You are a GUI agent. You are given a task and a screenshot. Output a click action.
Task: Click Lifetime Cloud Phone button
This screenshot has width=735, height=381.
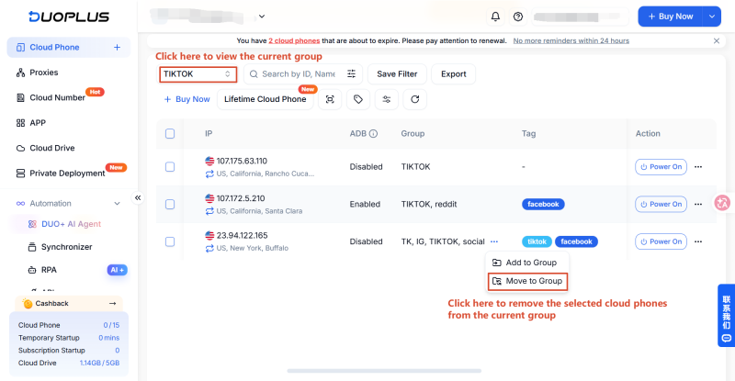pos(265,99)
